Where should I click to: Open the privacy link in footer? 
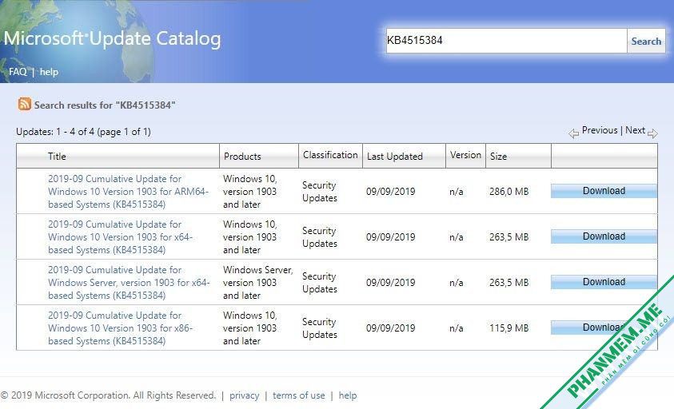point(244,395)
